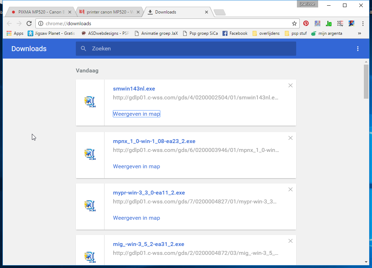The width and height of the screenshot is (372, 268).
Task: Open the Jigsaw Planet bookmark
Action: [51, 33]
